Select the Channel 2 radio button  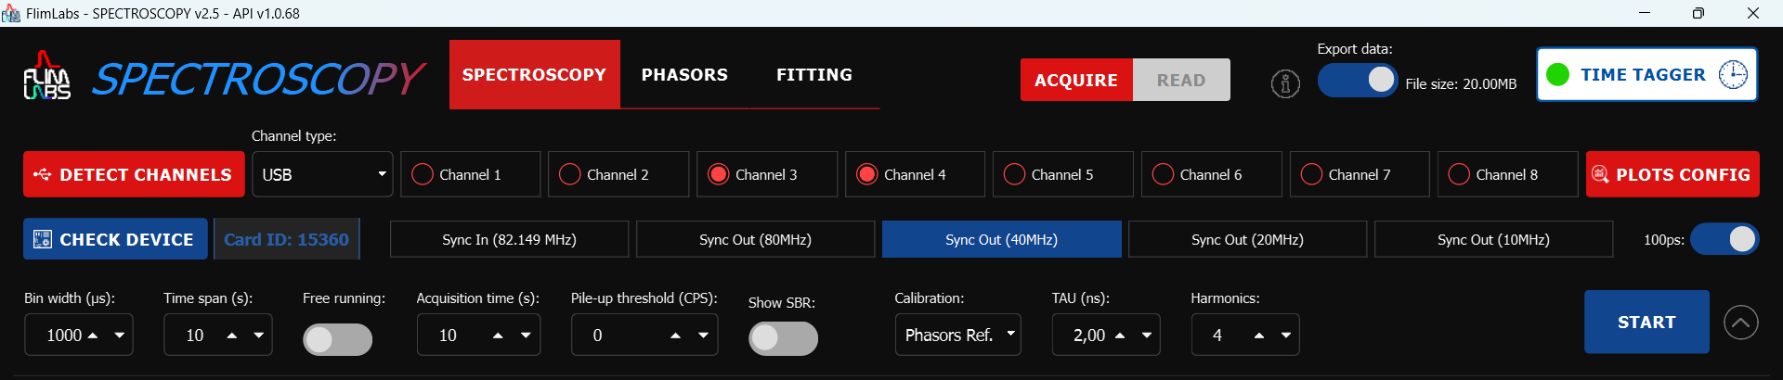pyautogui.click(x=570, y=174)
